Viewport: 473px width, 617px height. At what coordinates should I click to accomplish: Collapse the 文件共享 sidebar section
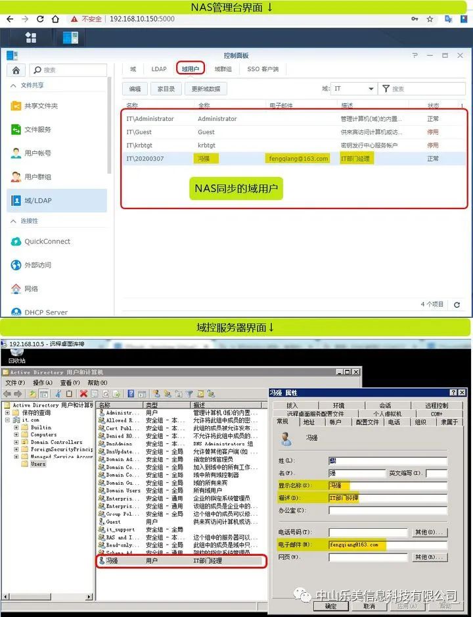[13, 86]
